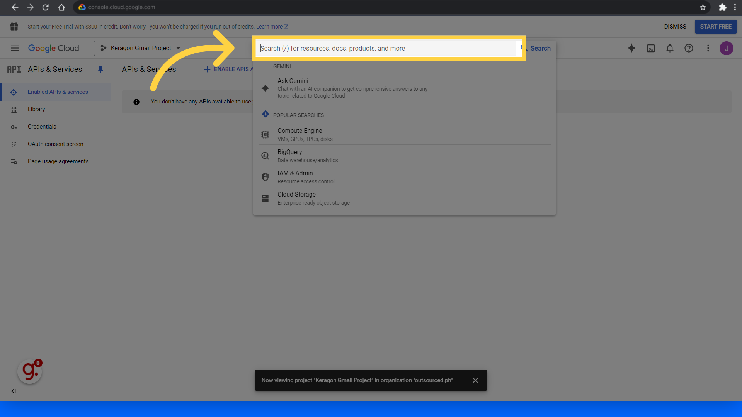The width and height of the screenshot is (742, 417).
Task: Click the gift icon in the free trial banner
Action: pyautogui.click(x=14, y=27)
